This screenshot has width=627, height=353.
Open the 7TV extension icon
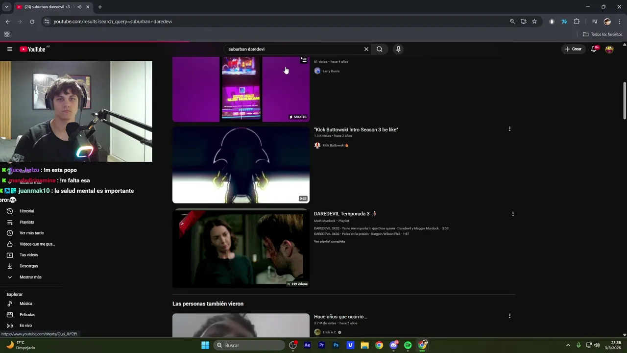pyautogui.click(x=564, y=22)
